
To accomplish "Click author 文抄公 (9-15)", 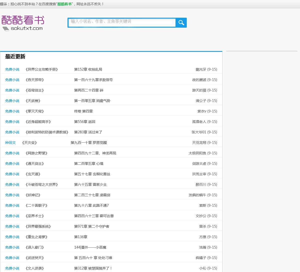I will tap(206, 216).
